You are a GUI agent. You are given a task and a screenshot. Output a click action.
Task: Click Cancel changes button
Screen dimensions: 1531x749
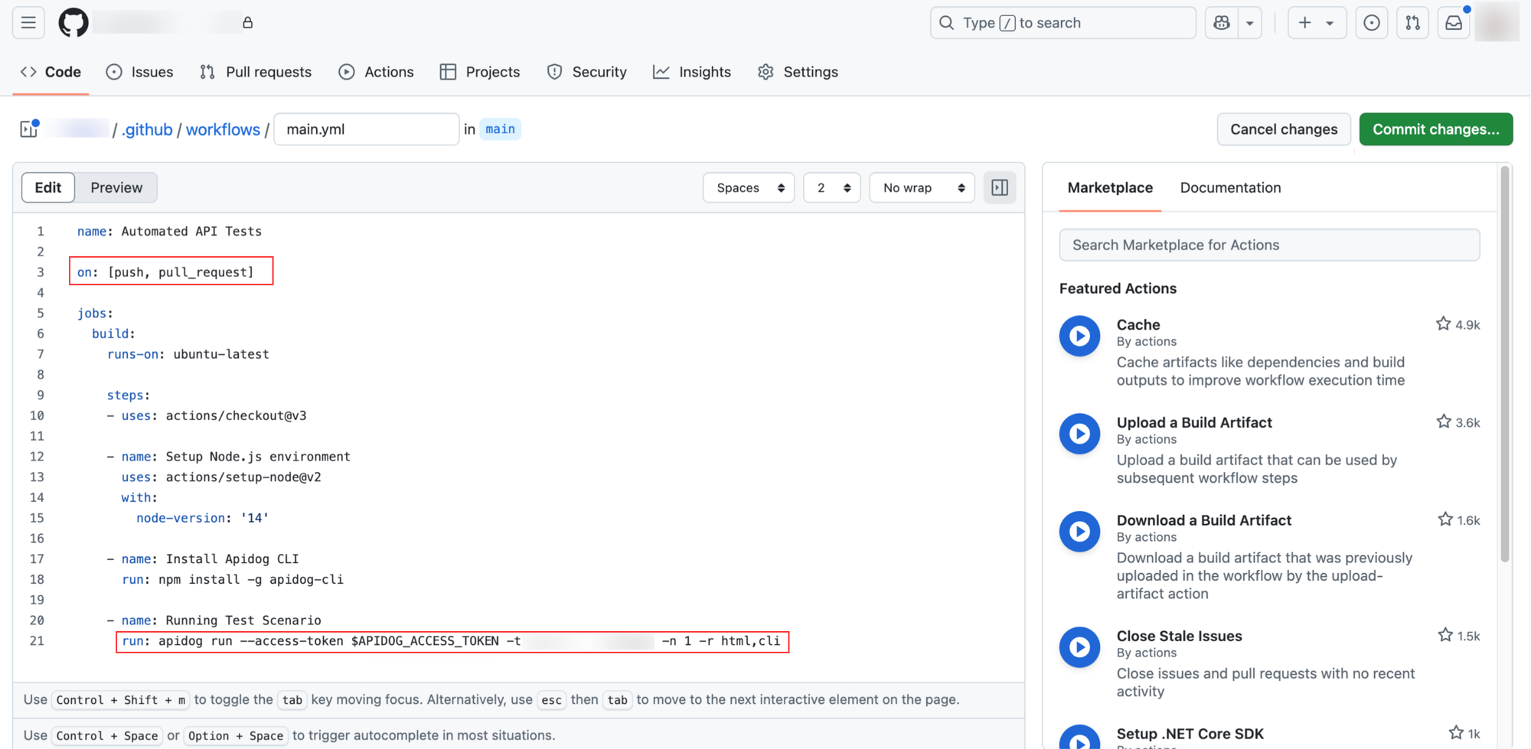1284,129
